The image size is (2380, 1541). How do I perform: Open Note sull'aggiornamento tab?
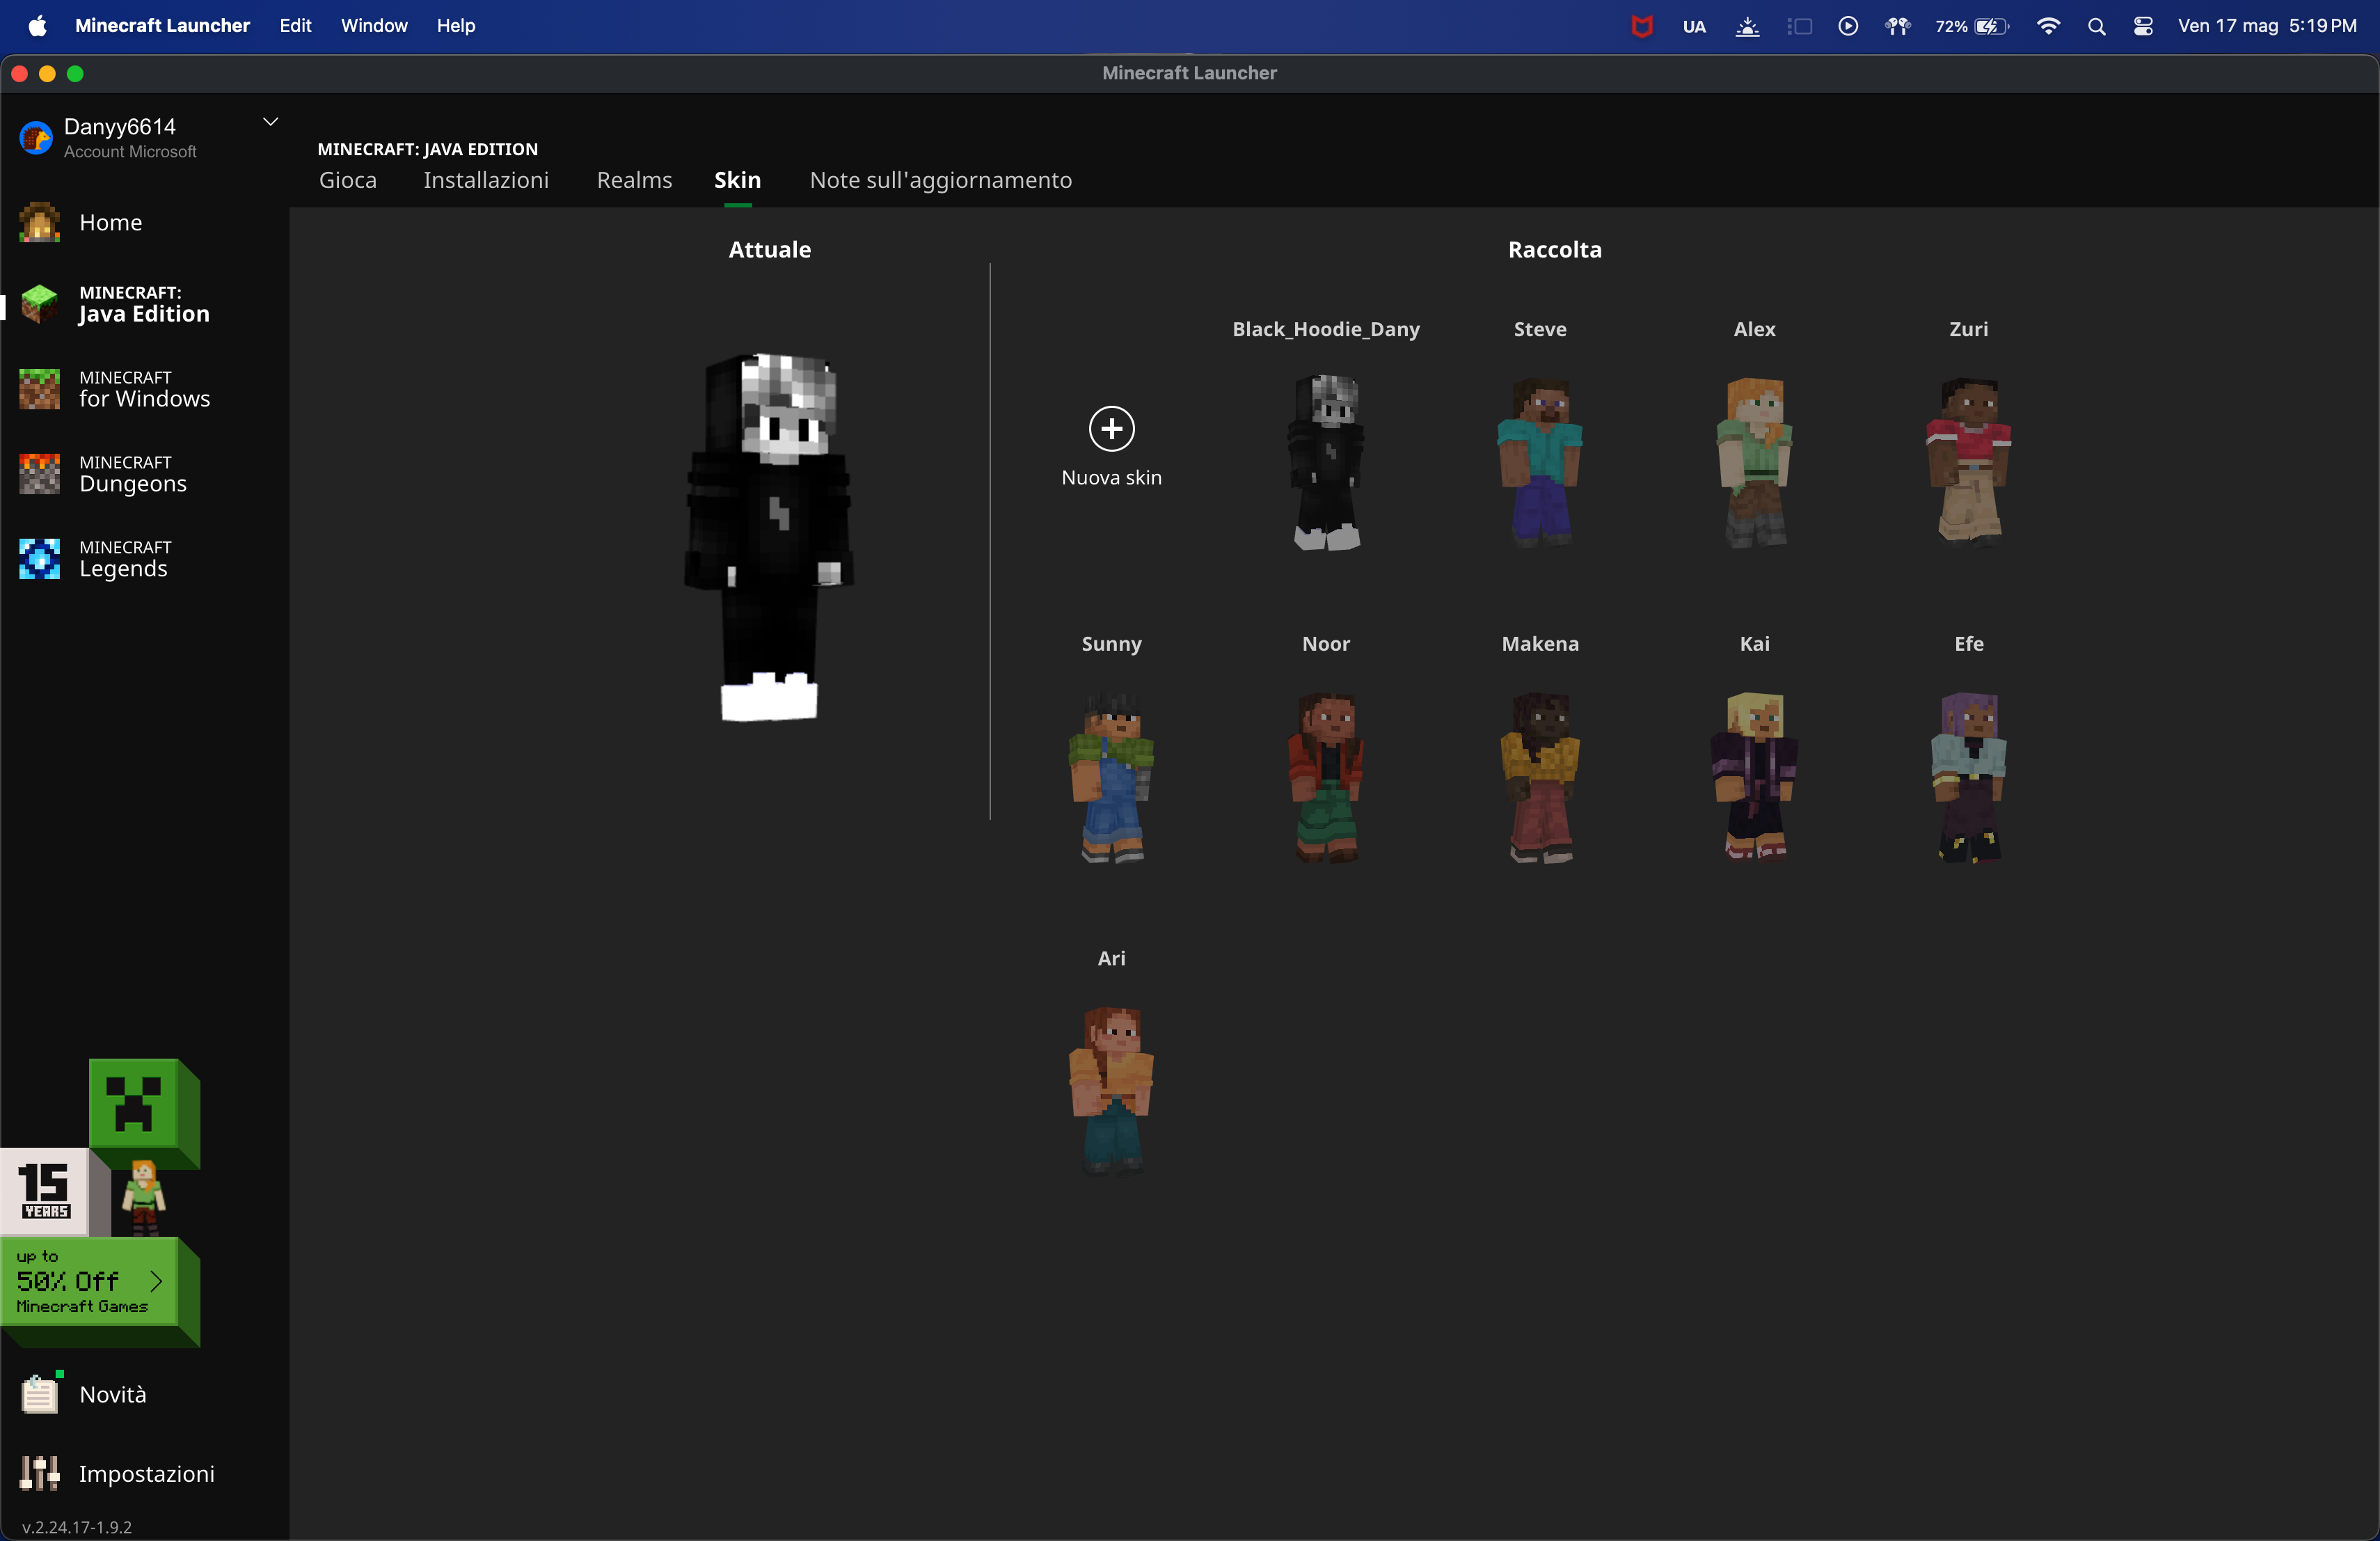point(940,180)
